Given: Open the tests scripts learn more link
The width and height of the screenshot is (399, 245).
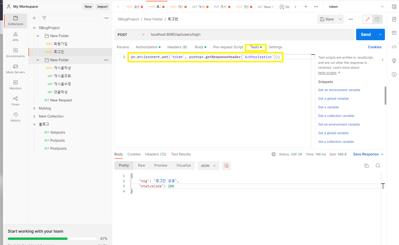Looking at the screenshot, I should tap(327, 73).
